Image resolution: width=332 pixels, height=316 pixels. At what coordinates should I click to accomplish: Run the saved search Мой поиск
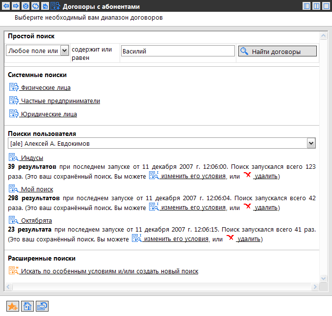tap(37, 189)
